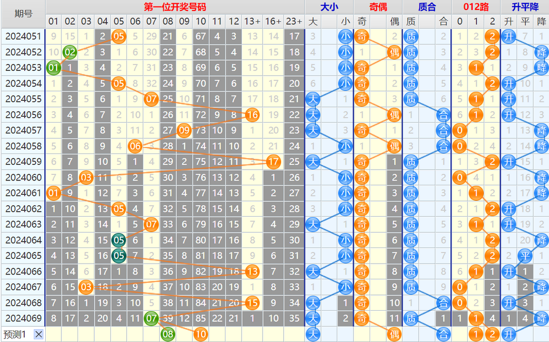549x342 pixels.
Task: Select the green 08 ball in prediction row
Action: coord(168,334)
